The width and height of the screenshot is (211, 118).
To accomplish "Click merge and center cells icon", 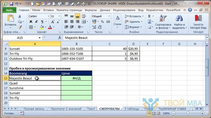I will pyautogui.click(x=84, y=22).
